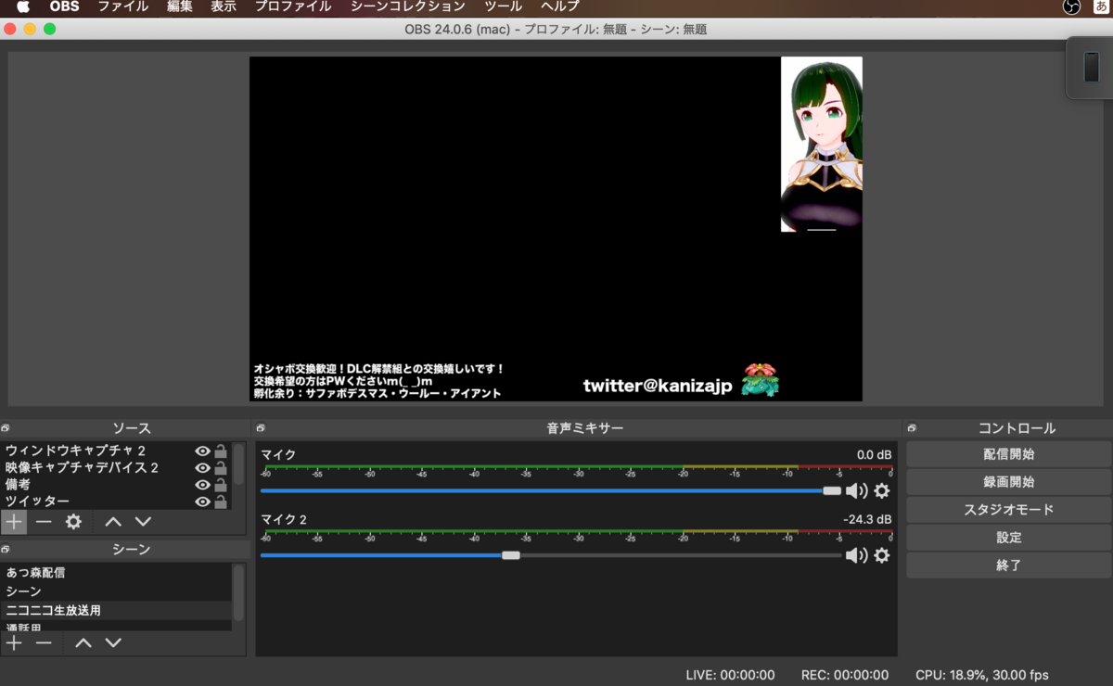Open the ツール menu
This screenshot has height=686, width=1113.
pyautogui.click(x=504, y=6)
